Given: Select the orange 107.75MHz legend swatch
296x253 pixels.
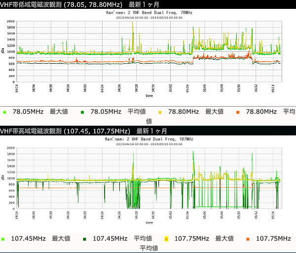Looking at the screenshot, I should pos(248,239).
